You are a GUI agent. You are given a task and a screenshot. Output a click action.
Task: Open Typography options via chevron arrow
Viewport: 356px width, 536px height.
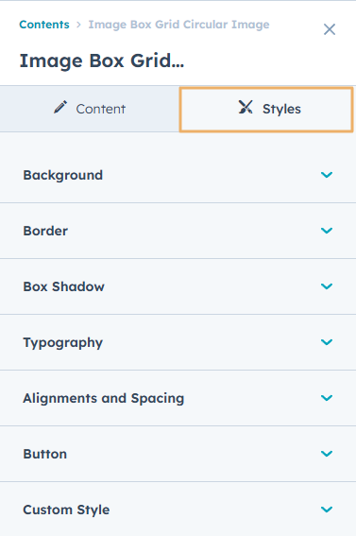(x=327, y=342)
